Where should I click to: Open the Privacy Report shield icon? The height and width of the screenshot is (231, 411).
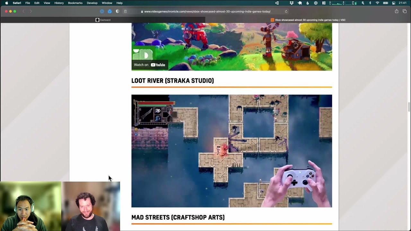[118, 11]
